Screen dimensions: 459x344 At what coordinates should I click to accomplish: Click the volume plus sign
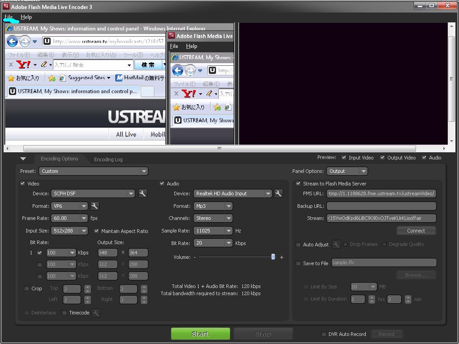(x=281, y=258)
